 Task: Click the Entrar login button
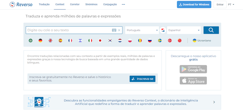pyautogui.click(x=220, y=5)
